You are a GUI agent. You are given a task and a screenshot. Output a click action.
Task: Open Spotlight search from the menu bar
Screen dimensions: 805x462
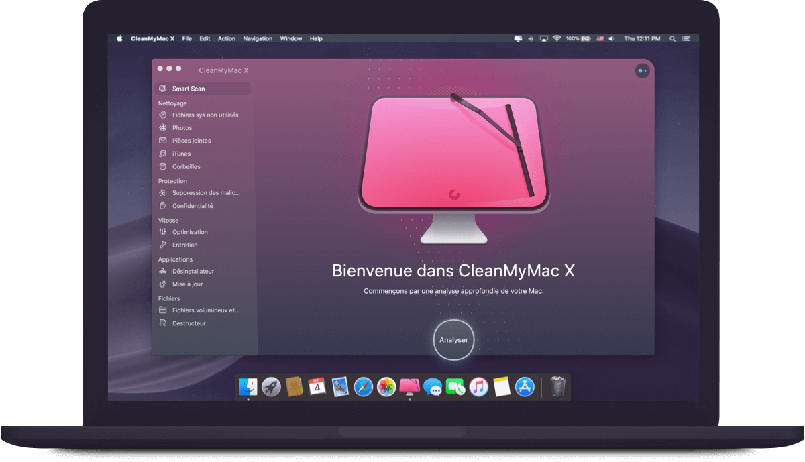672,38
